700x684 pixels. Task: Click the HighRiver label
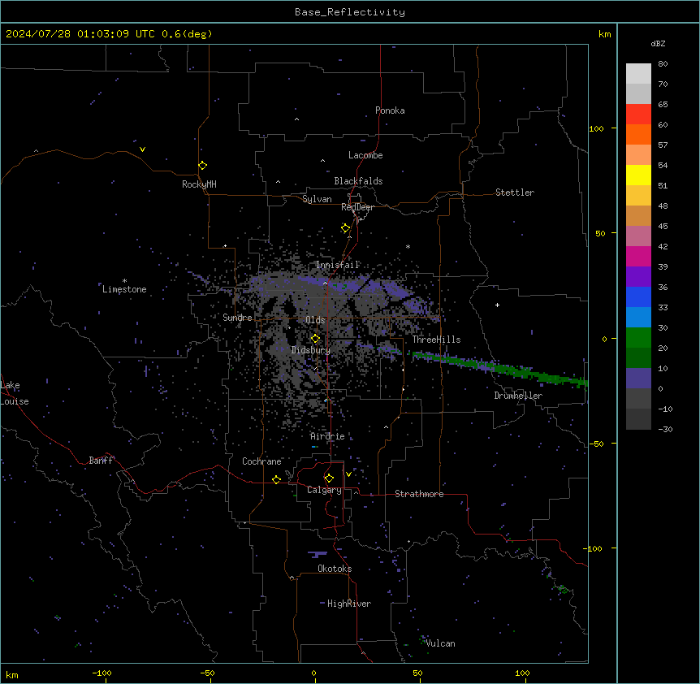[349, 604]
